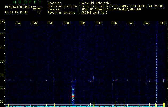Click the 0.8 kHz frequency tick label
Viewport: 168px width, 107px height.
[2, 75]
